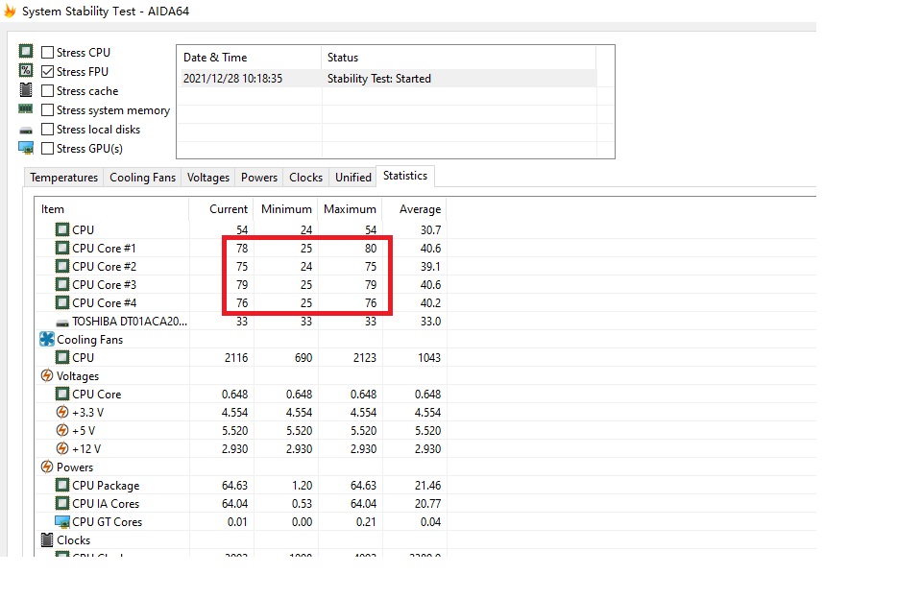
Task: Sort by the Maximum column header
Action: (x=350, y=209)
